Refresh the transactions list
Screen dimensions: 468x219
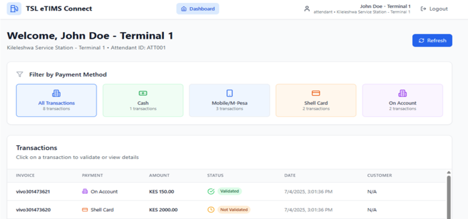tap(432, 41)
